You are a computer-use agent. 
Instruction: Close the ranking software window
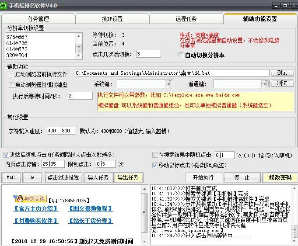pyautogui.click(x=293, y=5)
